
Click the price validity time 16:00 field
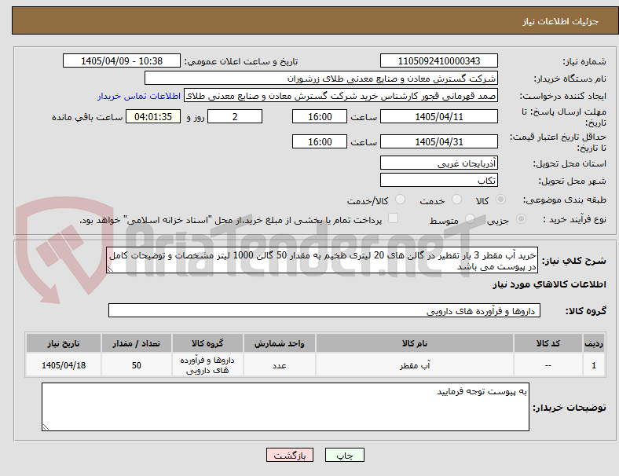point(320,141)
